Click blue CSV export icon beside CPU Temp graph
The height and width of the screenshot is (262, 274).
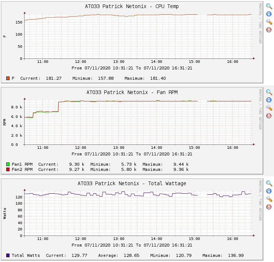point(269,14)
